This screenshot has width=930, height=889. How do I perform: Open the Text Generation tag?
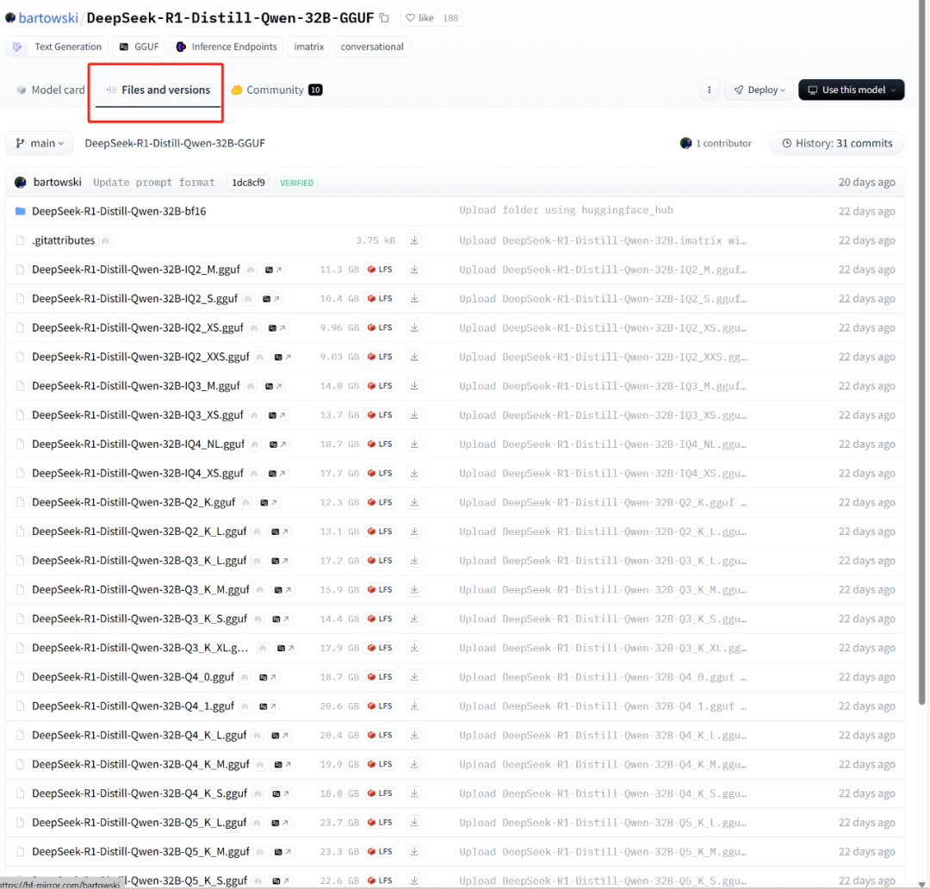pos(57,47)
